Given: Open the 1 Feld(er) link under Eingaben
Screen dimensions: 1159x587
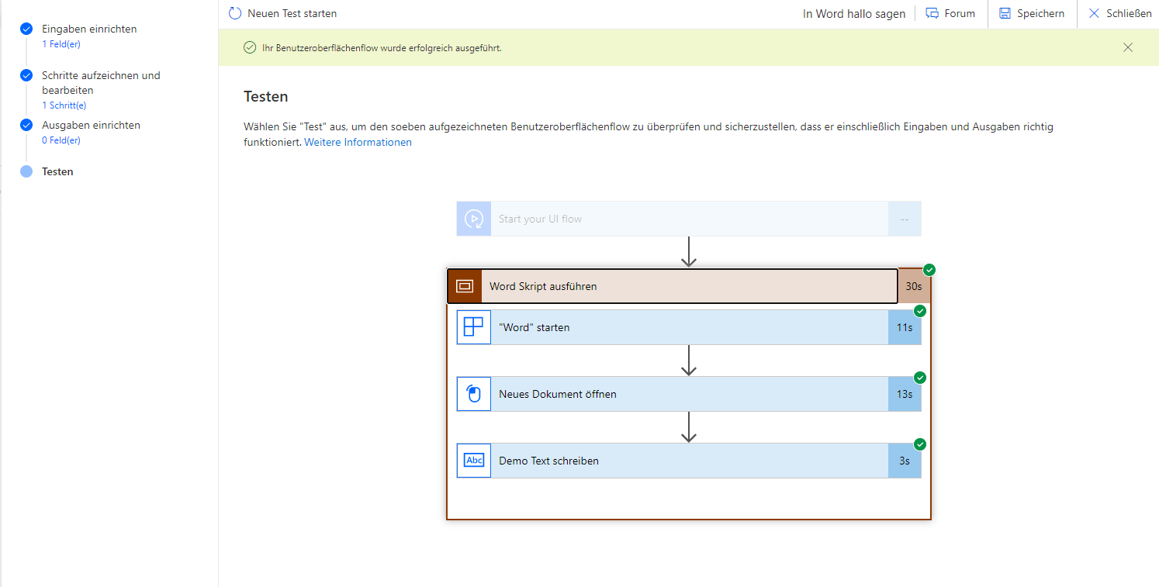Looking at the screenshot, I should [x=61, y=44].
